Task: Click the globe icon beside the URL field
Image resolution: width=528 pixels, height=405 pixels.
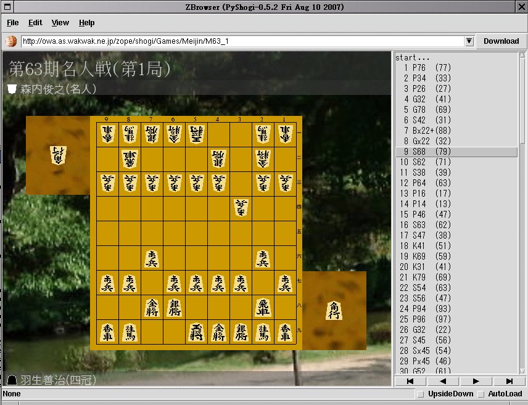Action: pyautogui.click(x=11, y=41)
